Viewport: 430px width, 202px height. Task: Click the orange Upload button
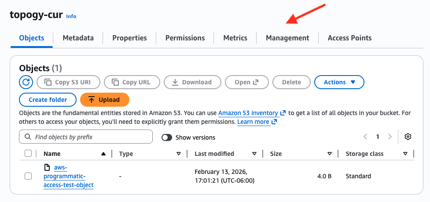(x=104, y=100)
